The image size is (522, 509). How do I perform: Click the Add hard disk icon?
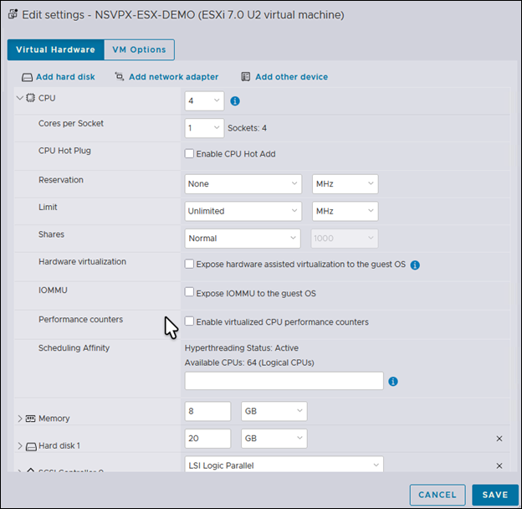pyautogui.click(x=27, y=77)
